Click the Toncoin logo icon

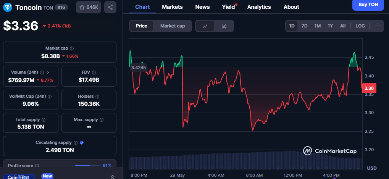[x=7, y=7]
